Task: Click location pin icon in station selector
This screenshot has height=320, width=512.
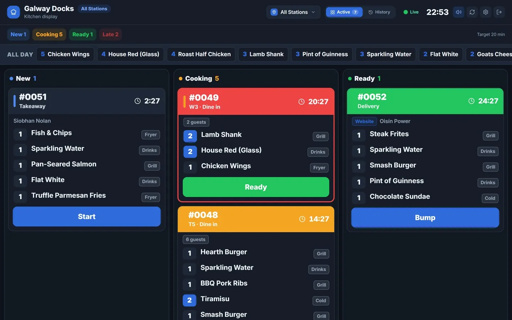Action: [274, 12]
